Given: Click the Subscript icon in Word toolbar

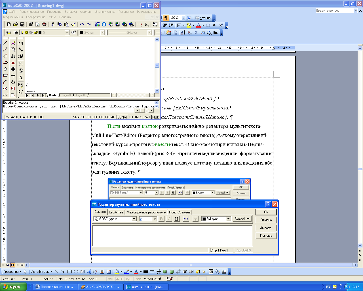Looking at the screenshot, I should [215, 25].
